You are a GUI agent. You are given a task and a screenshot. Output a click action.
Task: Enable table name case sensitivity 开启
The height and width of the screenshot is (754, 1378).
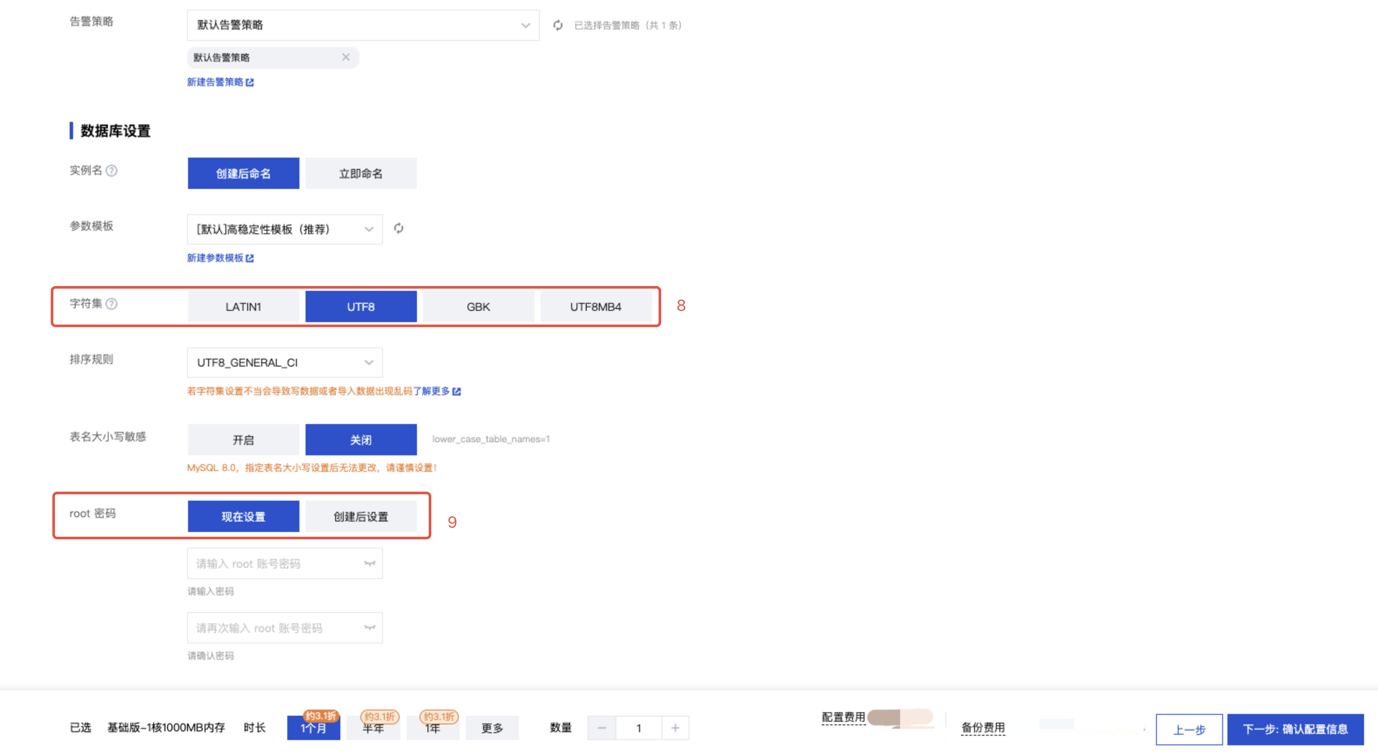(243, 440)
